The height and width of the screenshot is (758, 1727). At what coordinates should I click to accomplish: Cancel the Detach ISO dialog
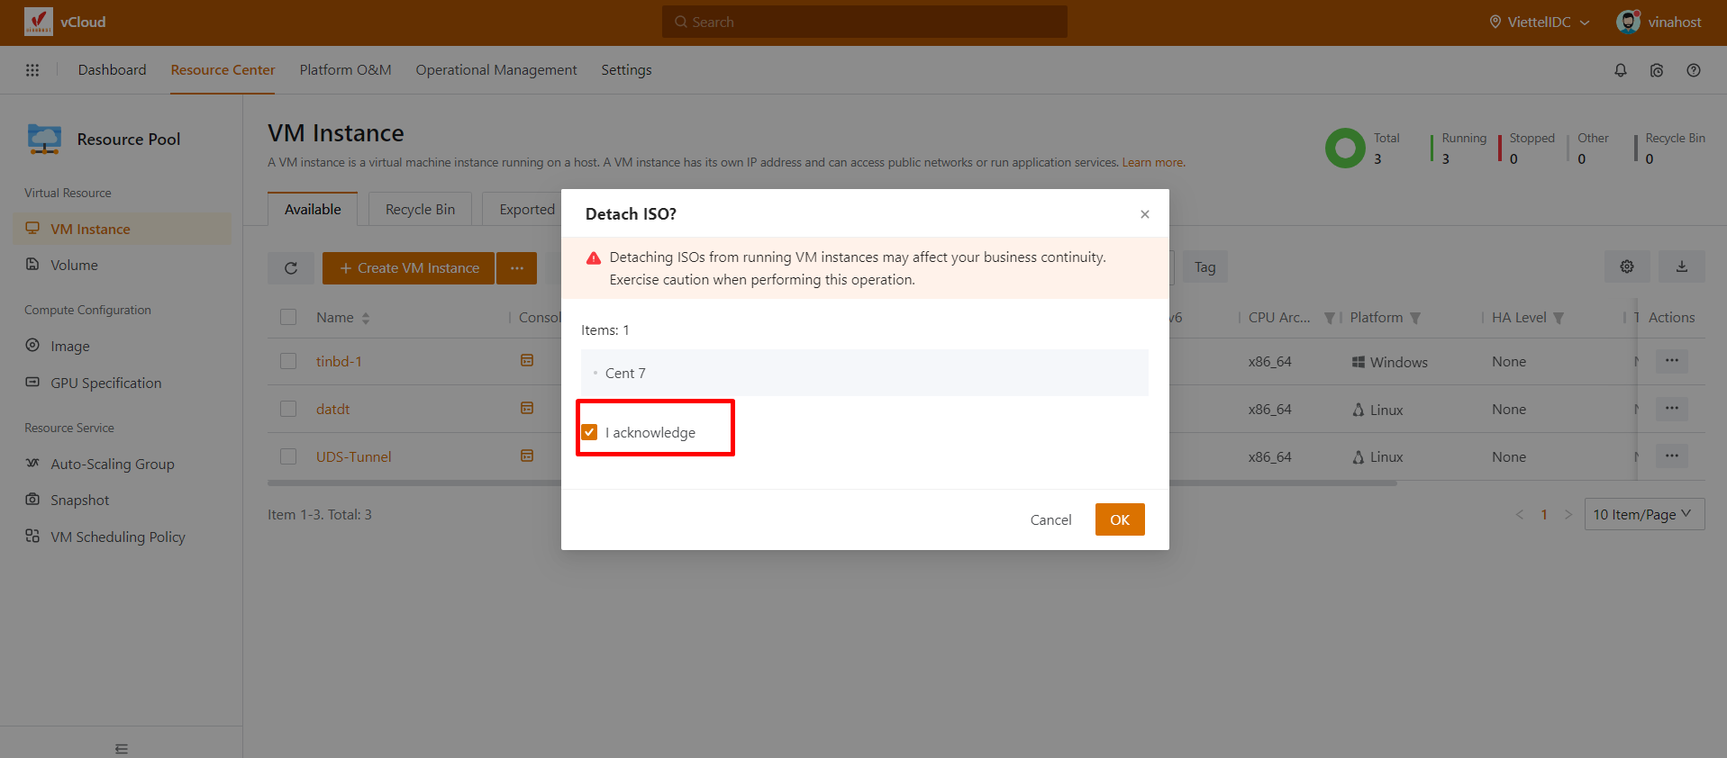(x=1050, y=519)
